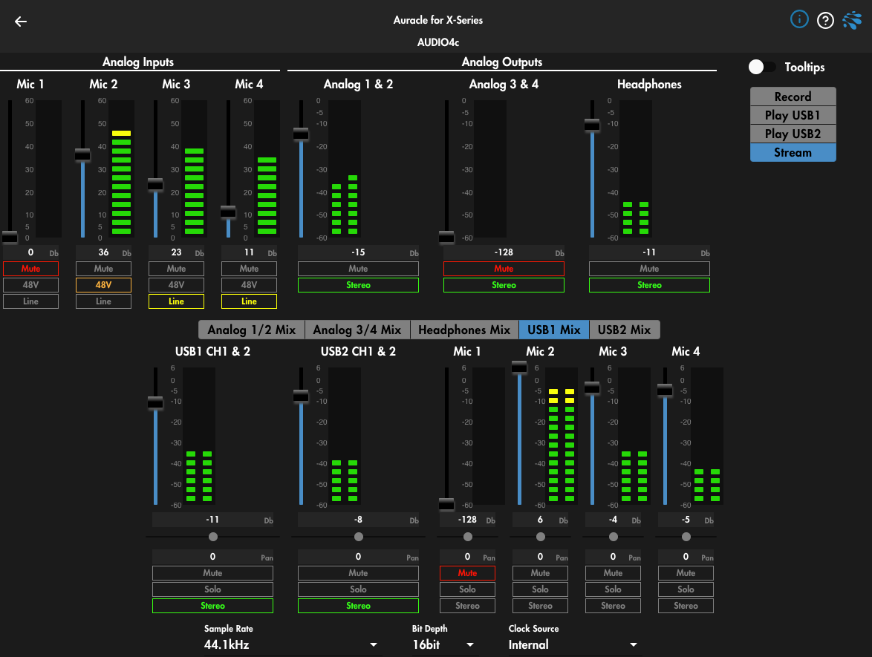Enable Stereo for Mic 2 mix channel
Screen dimensions: 872x657
pyautogui.click(x=540, y=606)
